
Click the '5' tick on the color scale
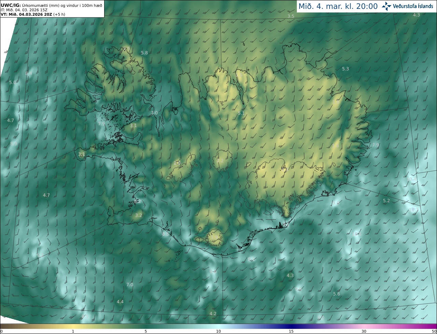pyautogui.click(x=146, y=331)
